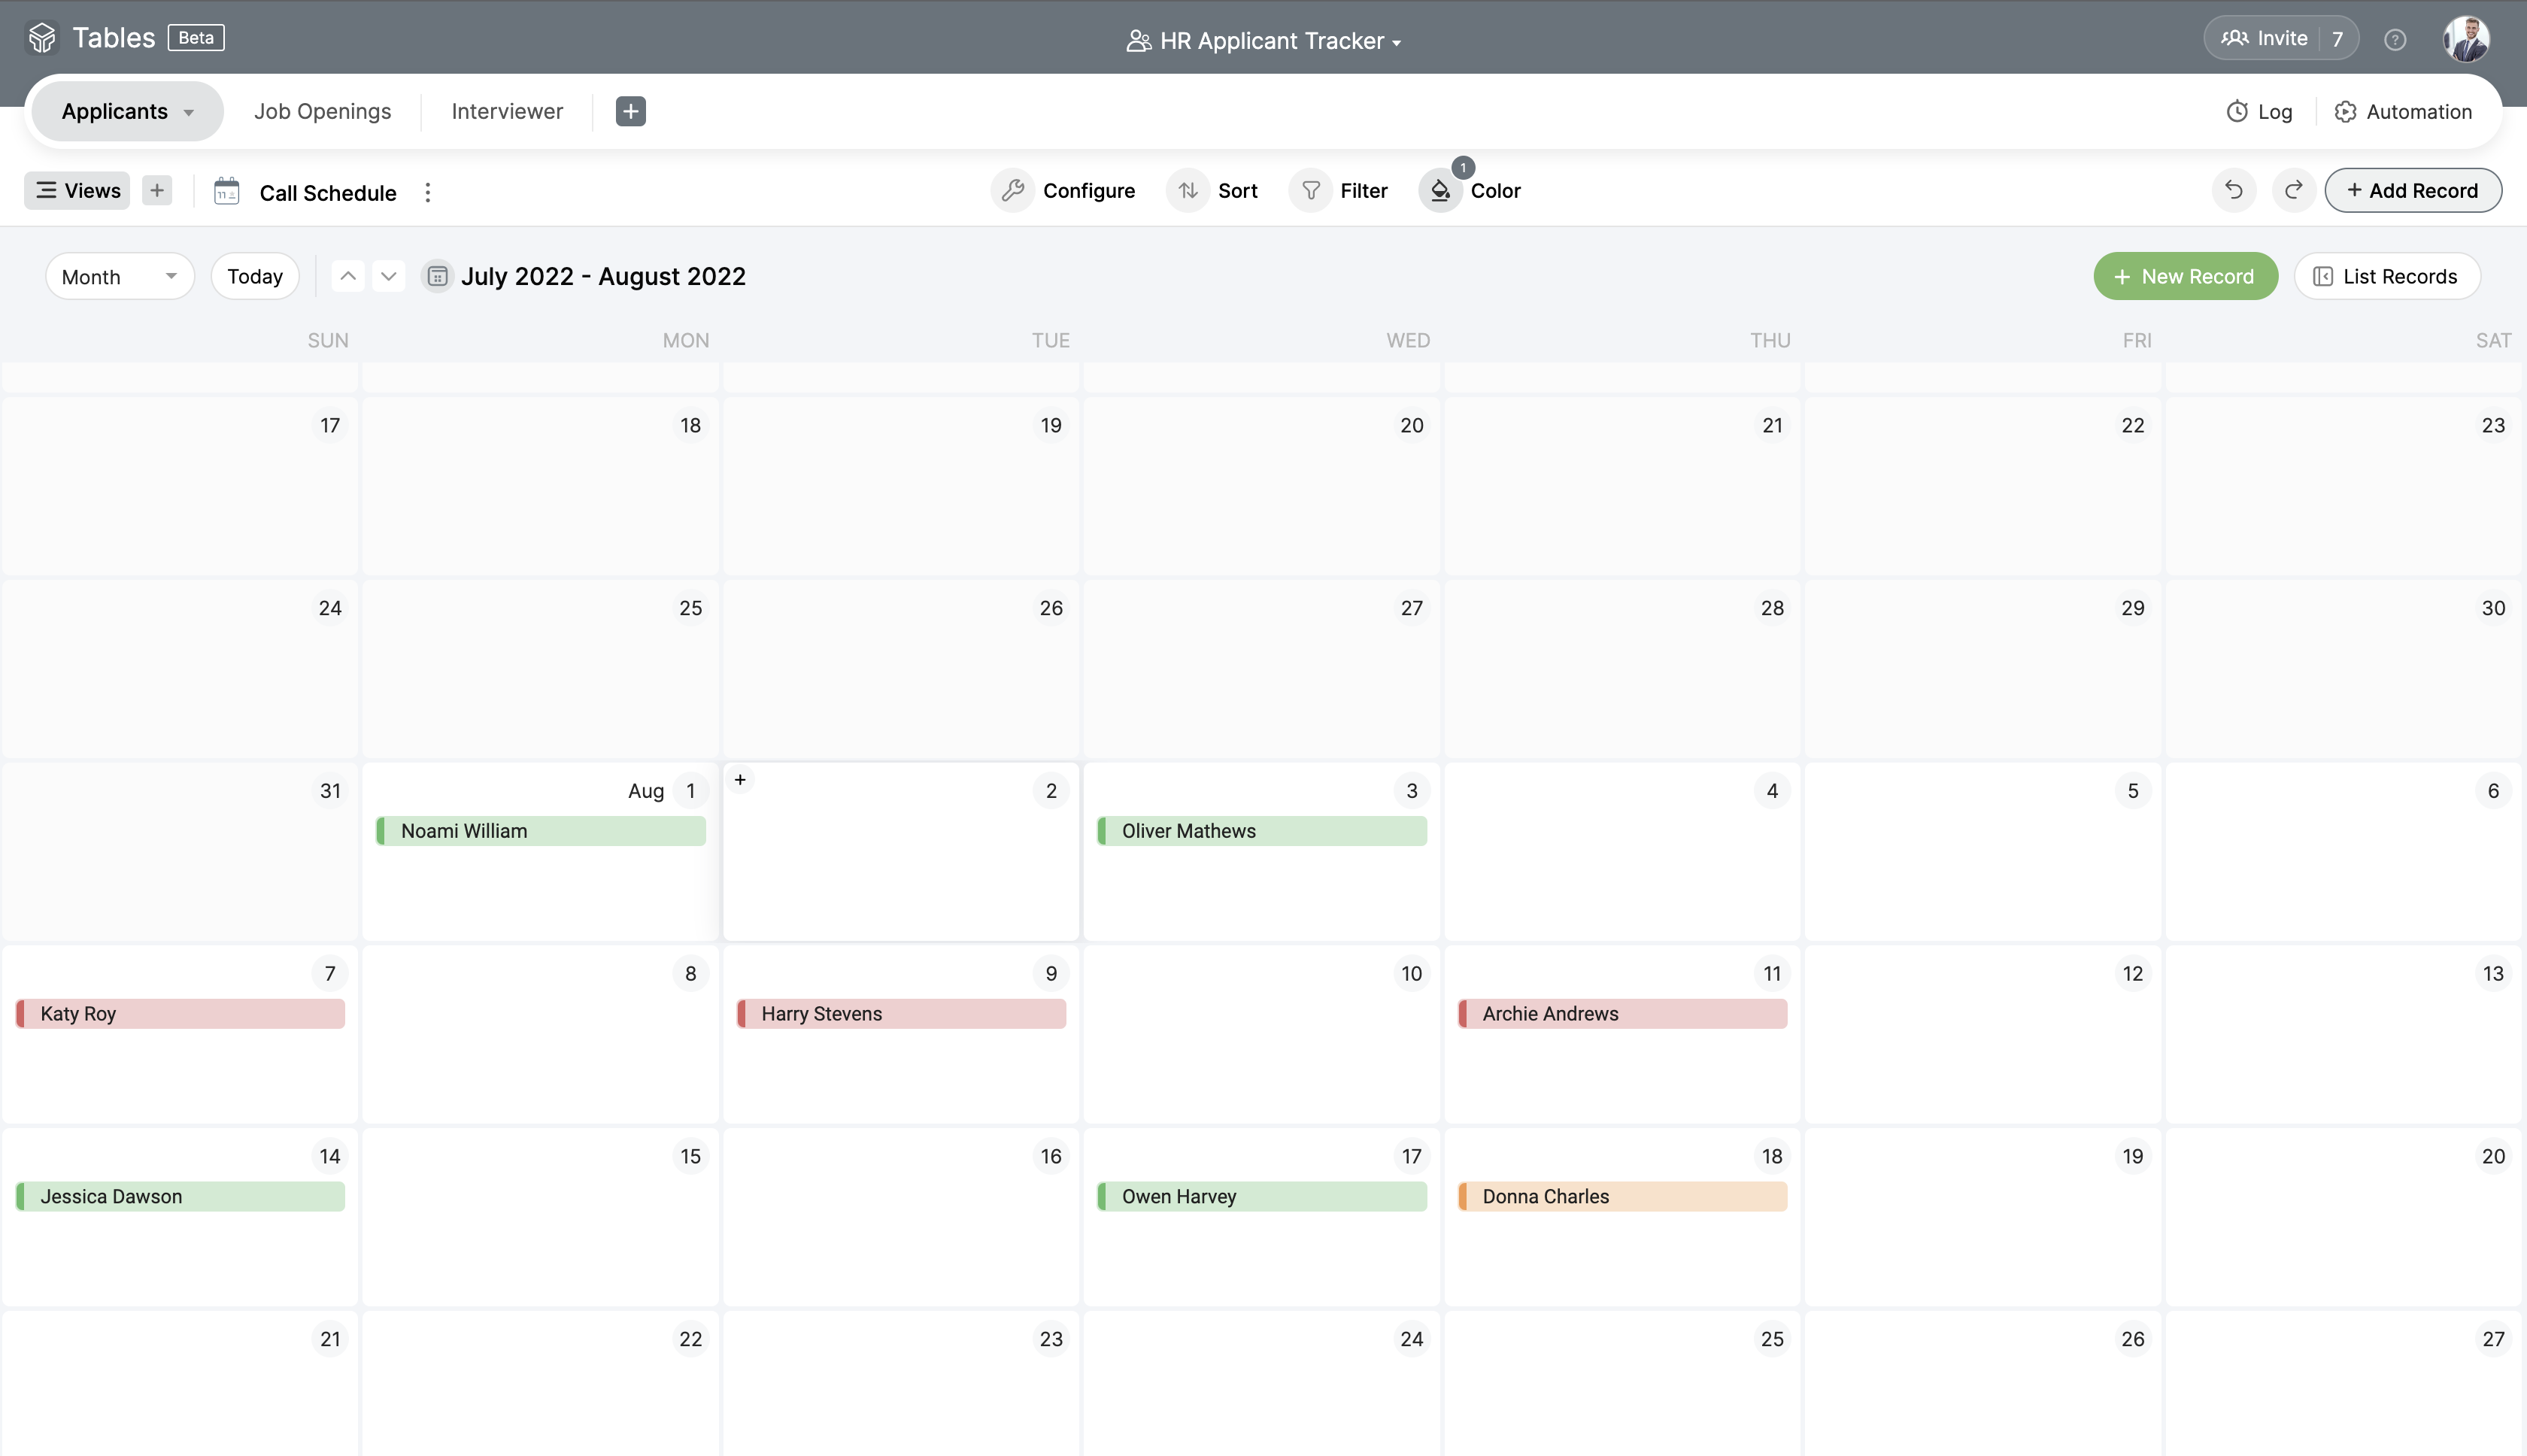Switch to the Job Openings tab

[x=321, y=109]
